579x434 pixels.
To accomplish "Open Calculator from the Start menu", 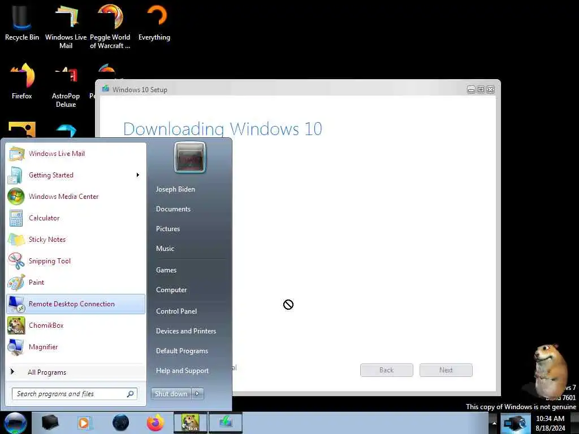I will click(76, 218).
